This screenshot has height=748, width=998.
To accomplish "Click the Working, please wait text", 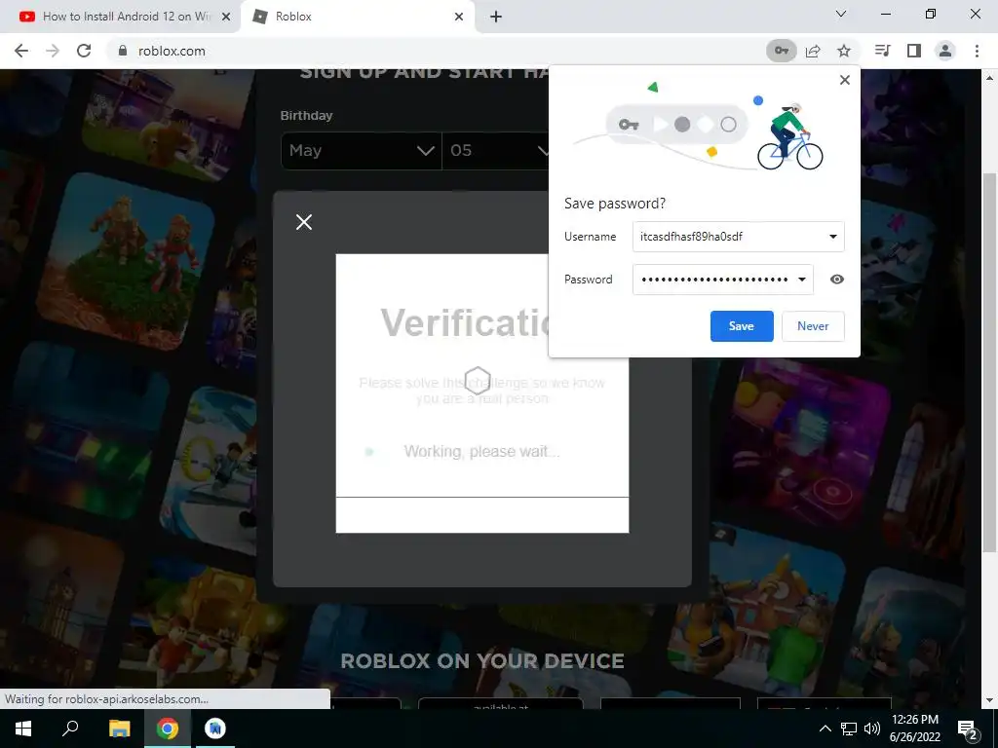I will tap(481, 452).
